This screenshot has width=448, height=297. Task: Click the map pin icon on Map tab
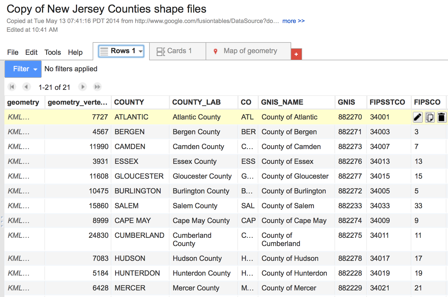click(x=216, y=51)
